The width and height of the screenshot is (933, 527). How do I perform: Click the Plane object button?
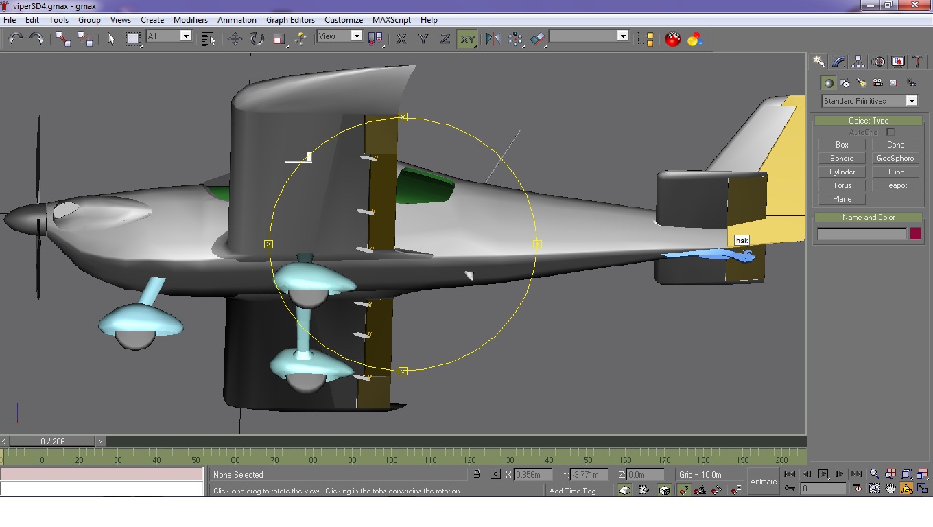click(842, 199)
